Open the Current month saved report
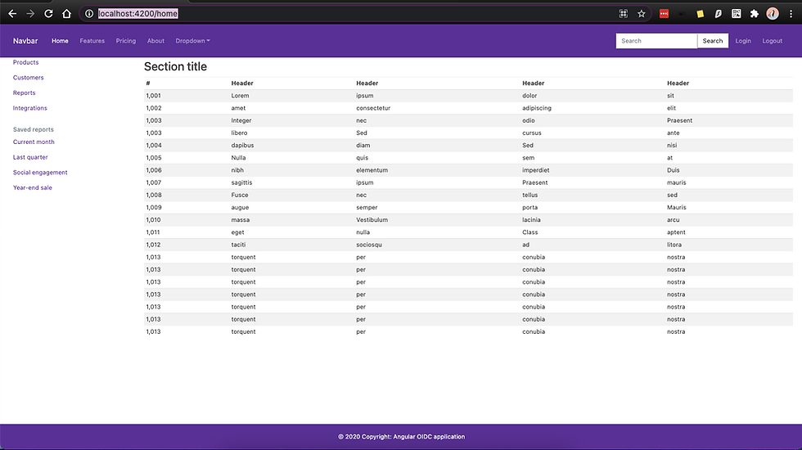 tap(34, 142)
